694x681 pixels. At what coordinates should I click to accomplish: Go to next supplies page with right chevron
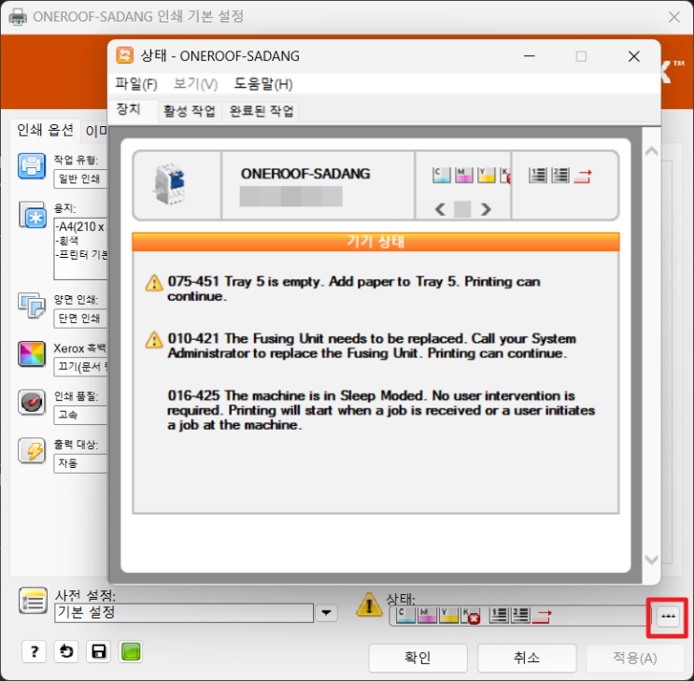[x=486, y=208]
